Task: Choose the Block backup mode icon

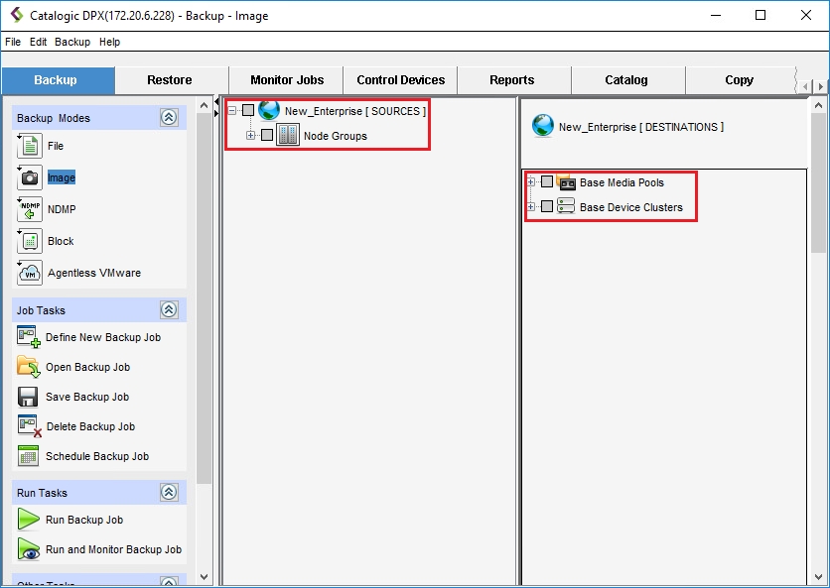Action: [x=30, y=241]
